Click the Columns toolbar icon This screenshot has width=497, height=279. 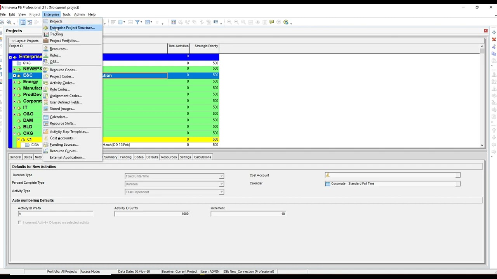(121, 22)
